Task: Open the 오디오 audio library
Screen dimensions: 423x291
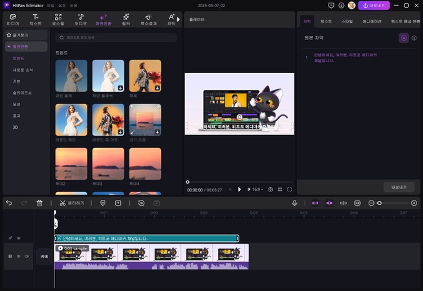Action: pyautogui.click(x=80, y=19)
